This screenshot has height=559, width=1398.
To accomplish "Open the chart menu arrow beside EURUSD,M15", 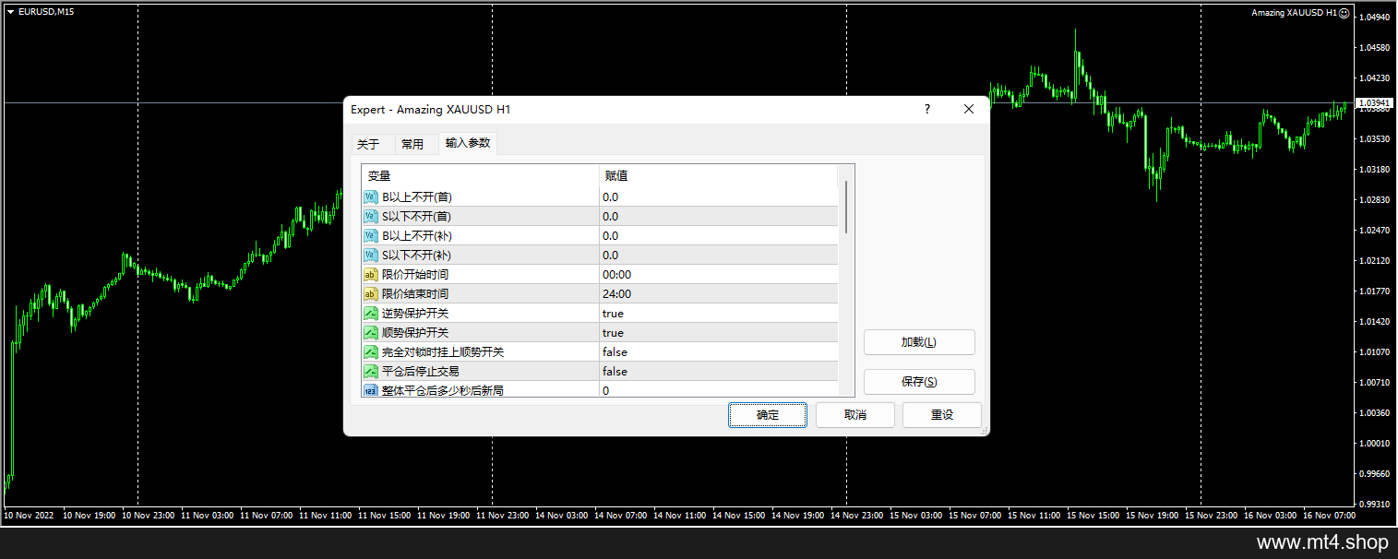I will coord(10,12).
